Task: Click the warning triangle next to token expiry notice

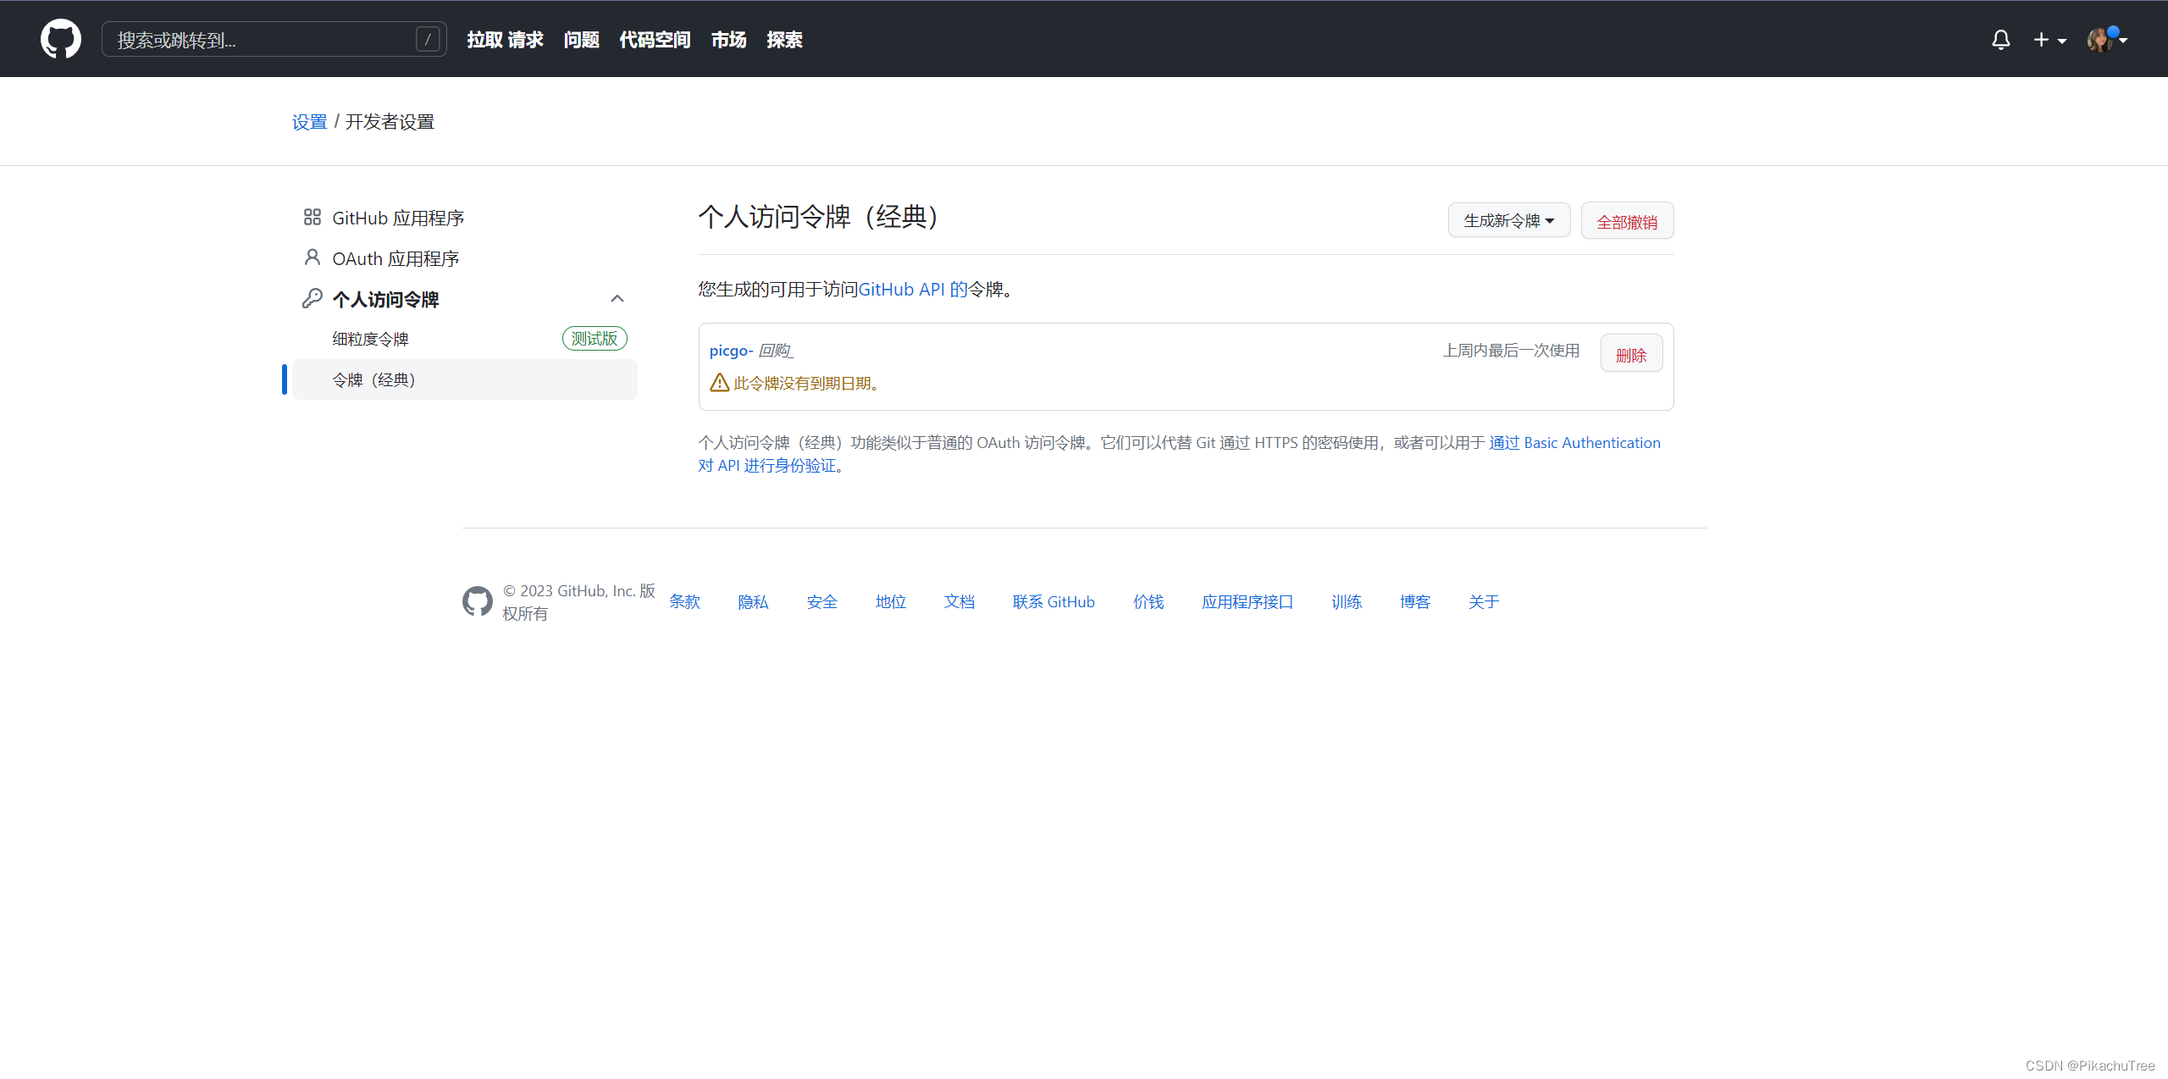Action: click(718, 383)
